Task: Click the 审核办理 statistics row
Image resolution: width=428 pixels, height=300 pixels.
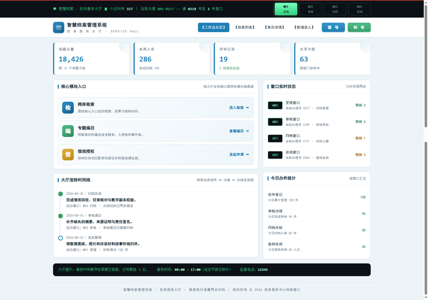Action: tap(317, 214)
